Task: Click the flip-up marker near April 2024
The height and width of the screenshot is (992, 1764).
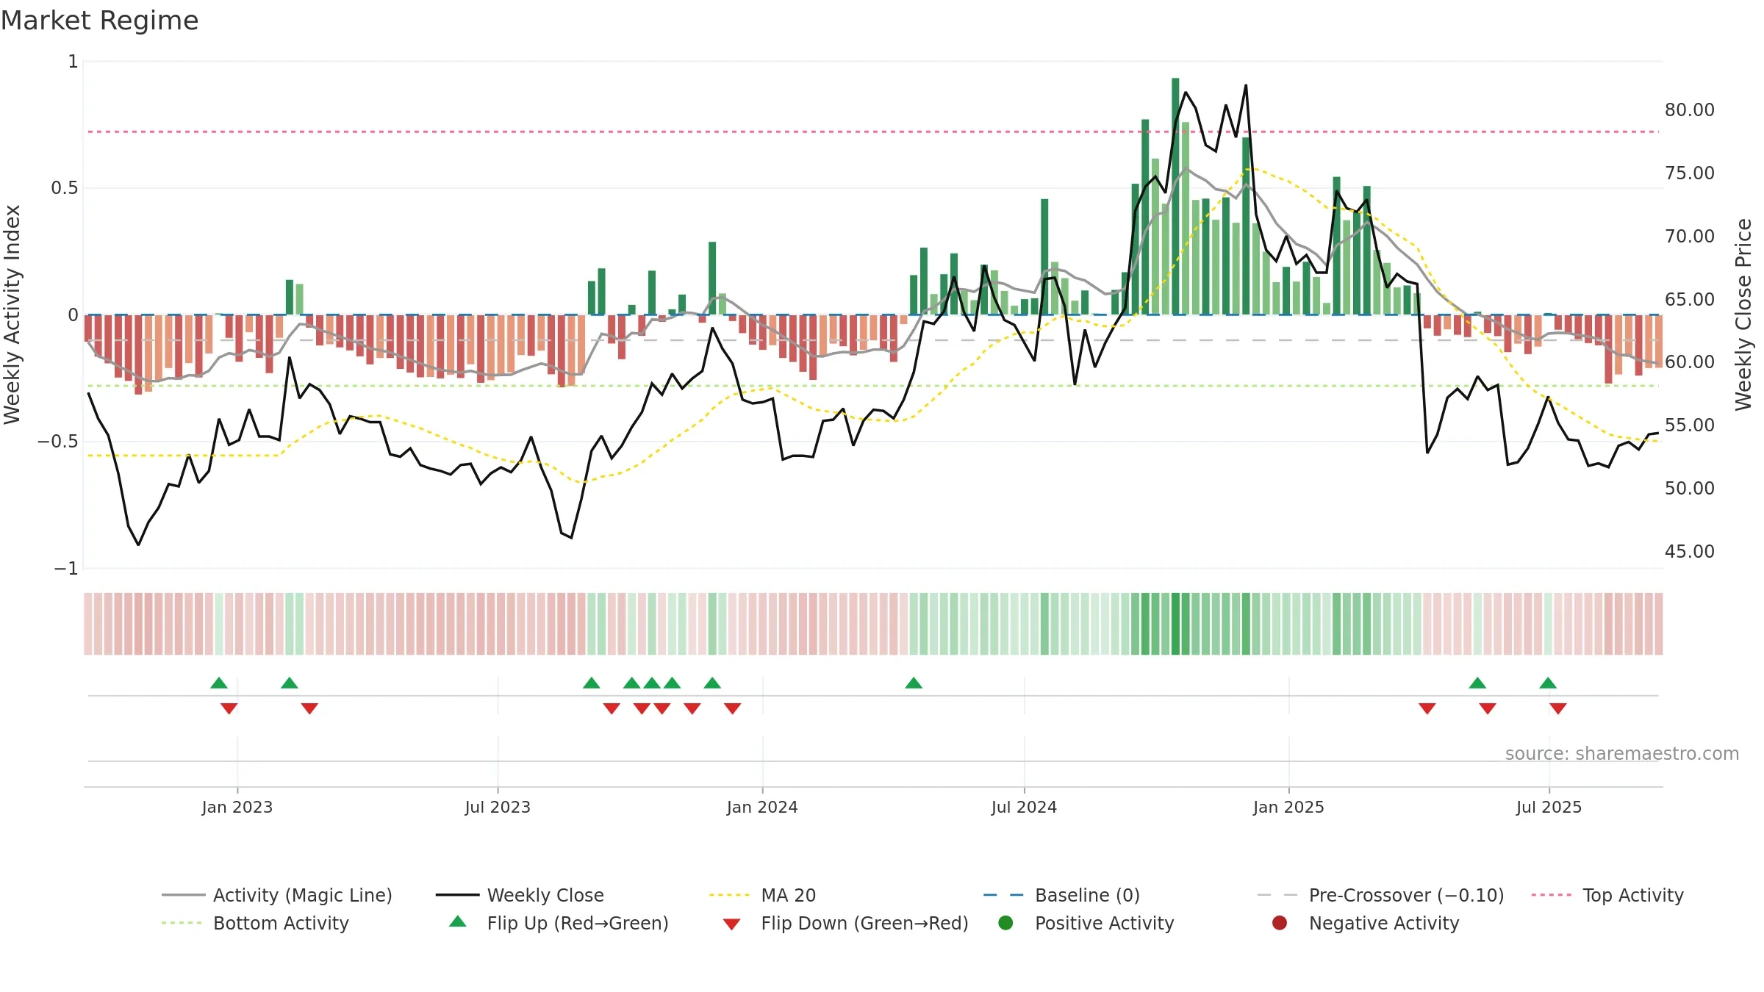Action: (x=914, y=683)
